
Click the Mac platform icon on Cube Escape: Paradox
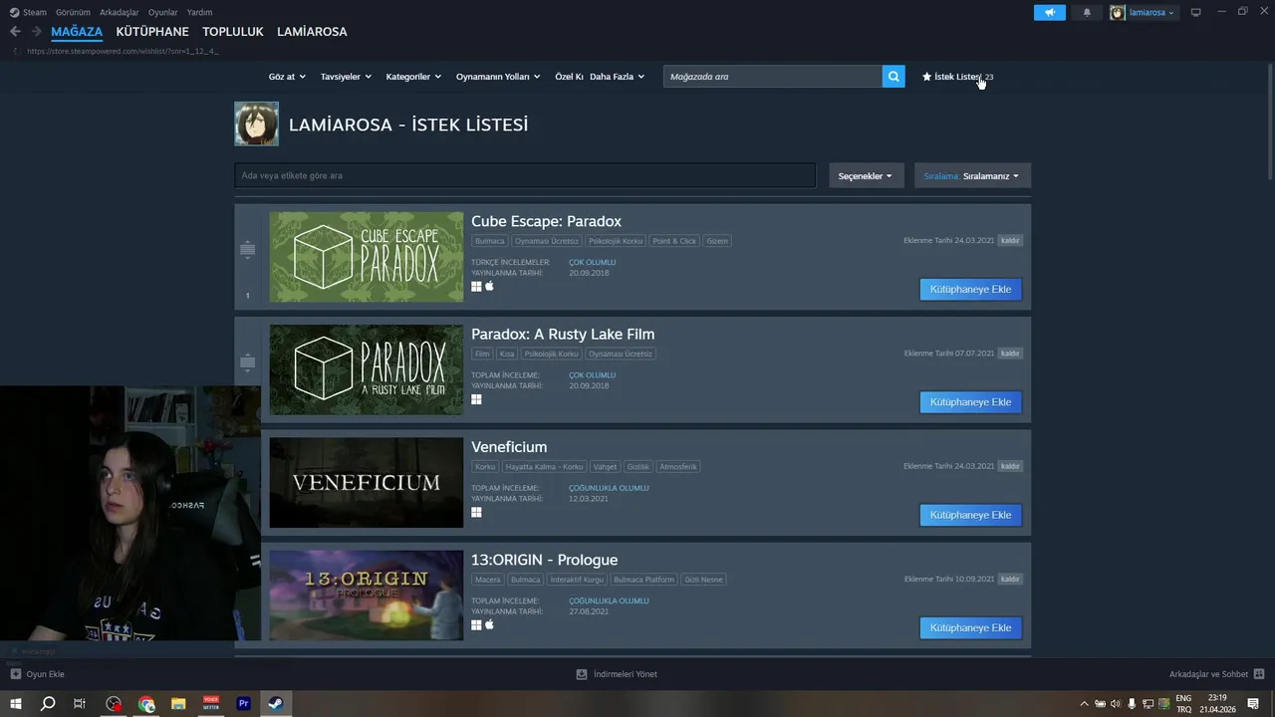click(489, 286)
